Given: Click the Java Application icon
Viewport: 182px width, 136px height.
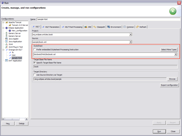Looking at the screenshot, I should click(7, 42).
